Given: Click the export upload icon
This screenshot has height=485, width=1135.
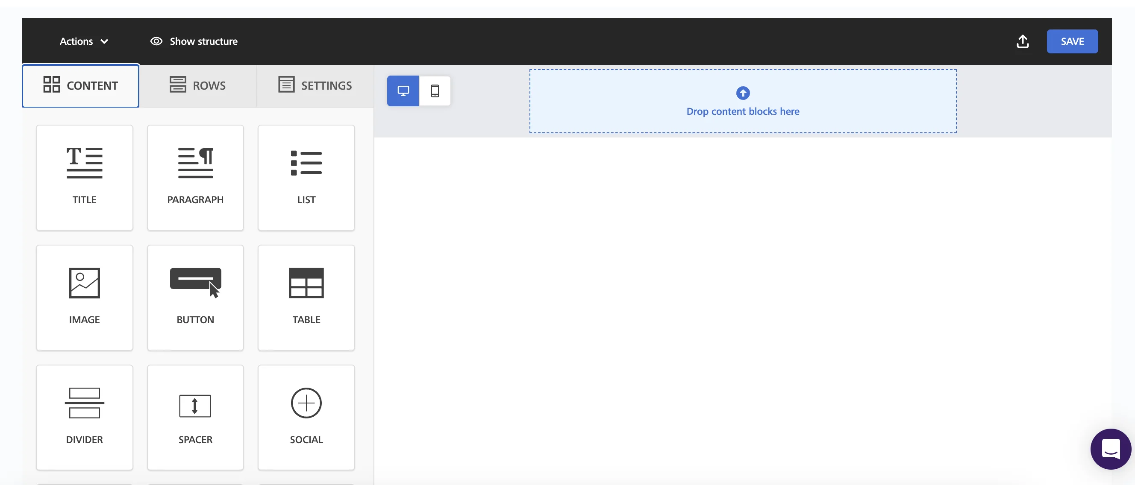Looking at the screenshot, I should pos(1023,41).
